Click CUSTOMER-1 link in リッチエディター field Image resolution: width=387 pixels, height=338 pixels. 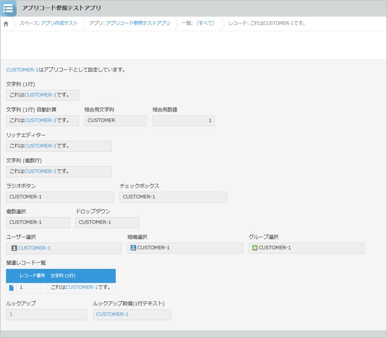41,146
